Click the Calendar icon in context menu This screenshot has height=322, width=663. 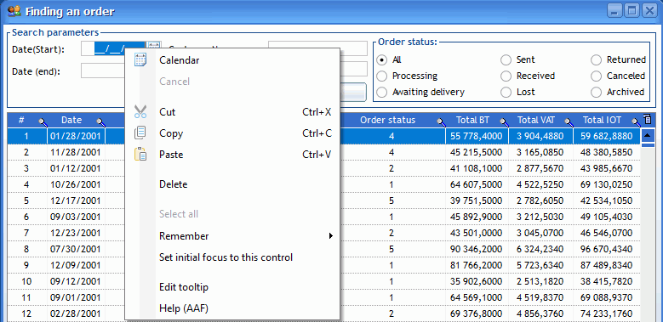point(140,60)
